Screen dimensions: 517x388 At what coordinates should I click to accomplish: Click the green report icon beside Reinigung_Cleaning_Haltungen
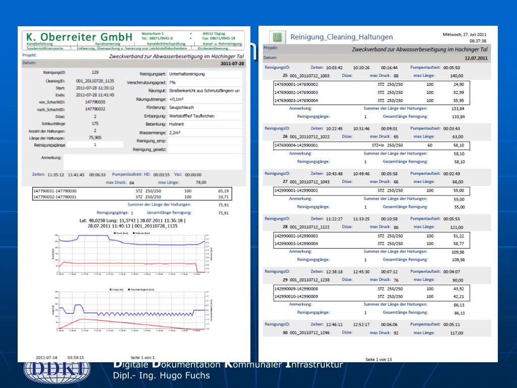pos(277,36)
